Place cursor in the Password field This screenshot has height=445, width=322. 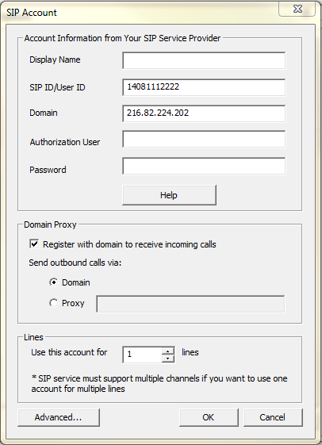(x=204, y=167)
